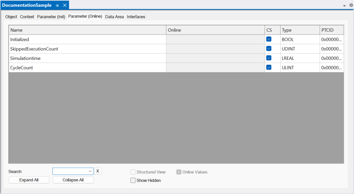The image size is (354, 194).
Task: Toggle the CS checkbox for Simulationtime
Action: click(269, 58)
